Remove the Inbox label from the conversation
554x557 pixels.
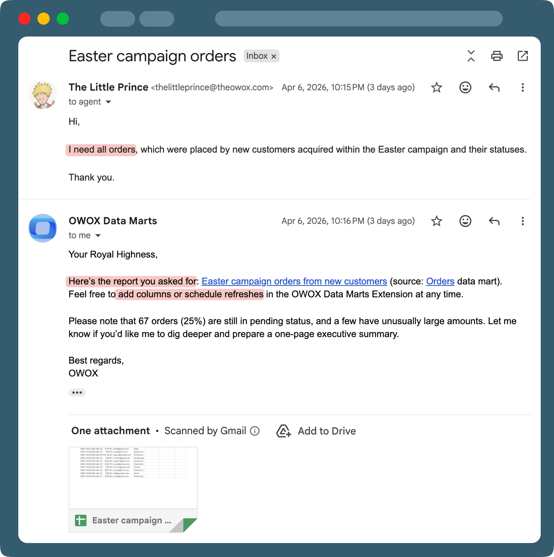pos(273,56)
